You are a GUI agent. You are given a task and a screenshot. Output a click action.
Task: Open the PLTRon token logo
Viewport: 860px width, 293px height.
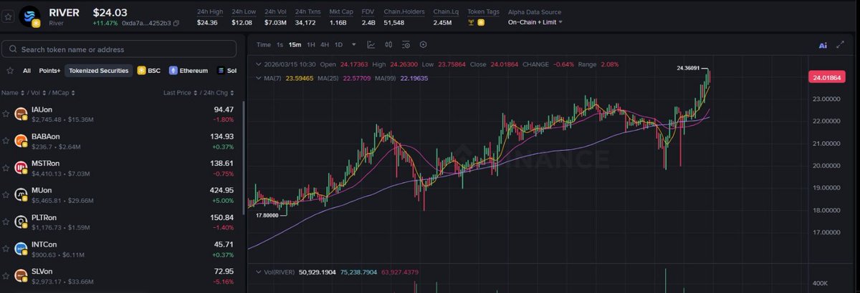pyautogui.click(x=21, y=222)
